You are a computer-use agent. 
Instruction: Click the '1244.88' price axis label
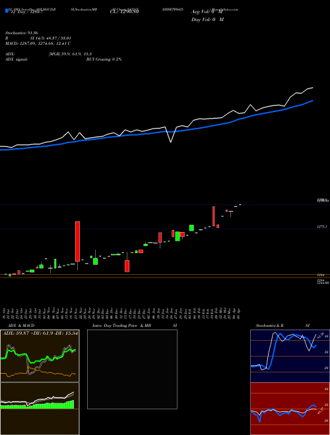click(x=323, y=283)
